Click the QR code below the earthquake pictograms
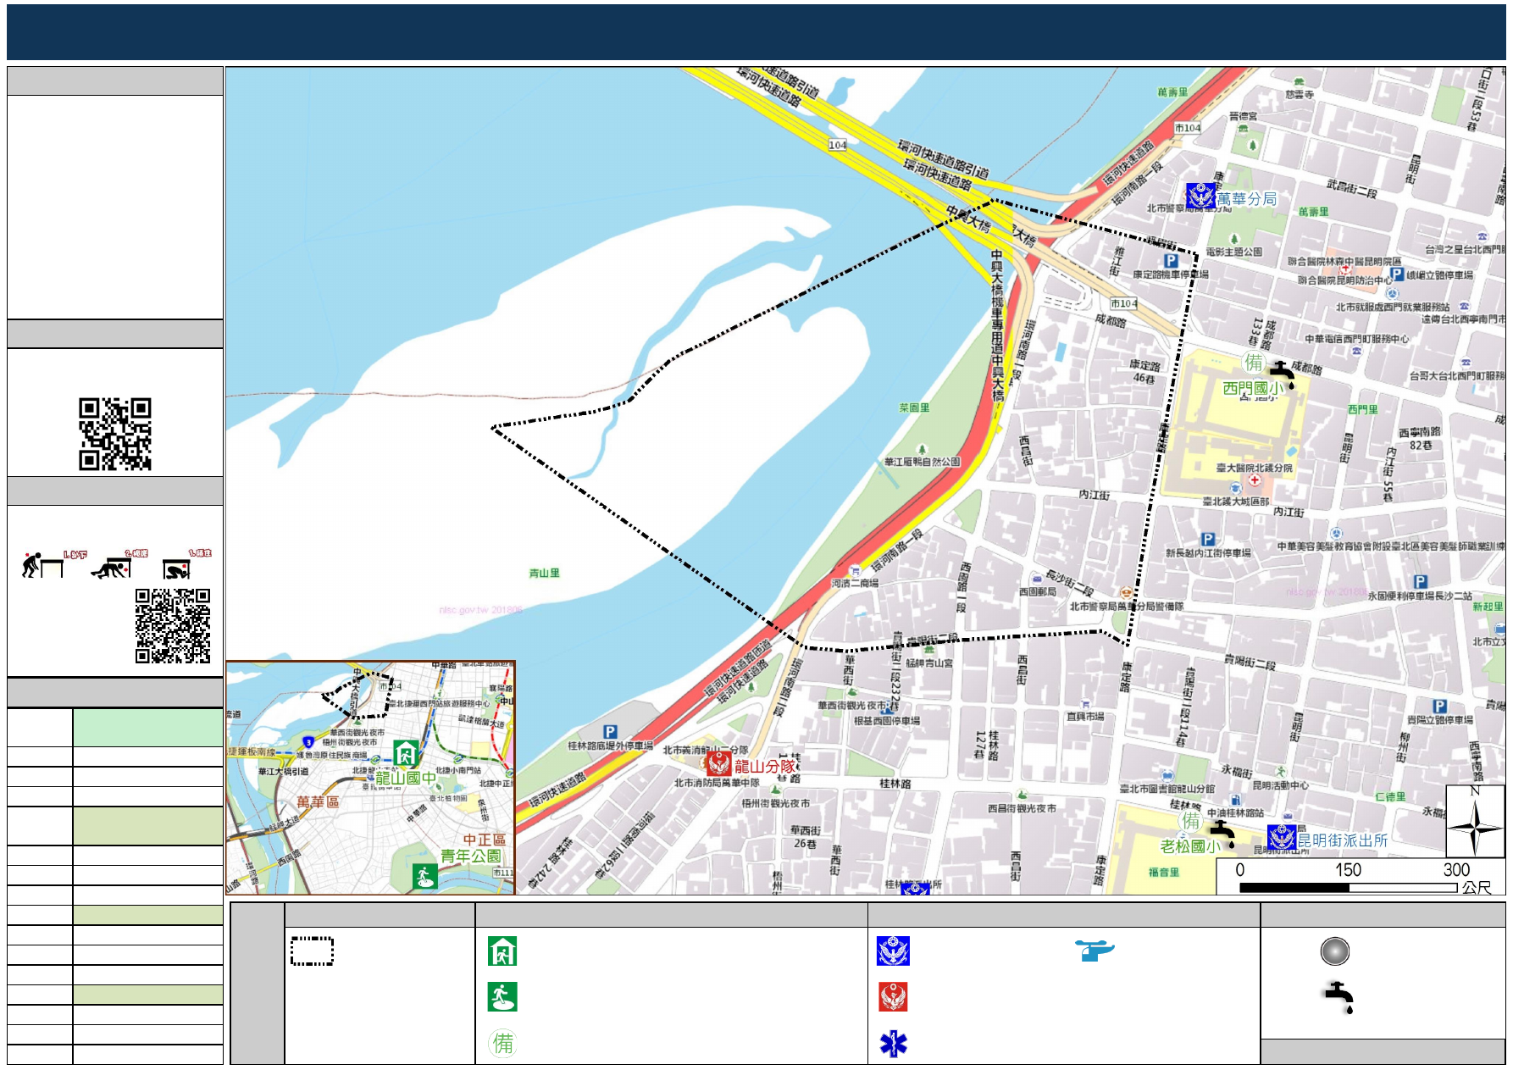1513x1070 pixels. coord(173,625)
